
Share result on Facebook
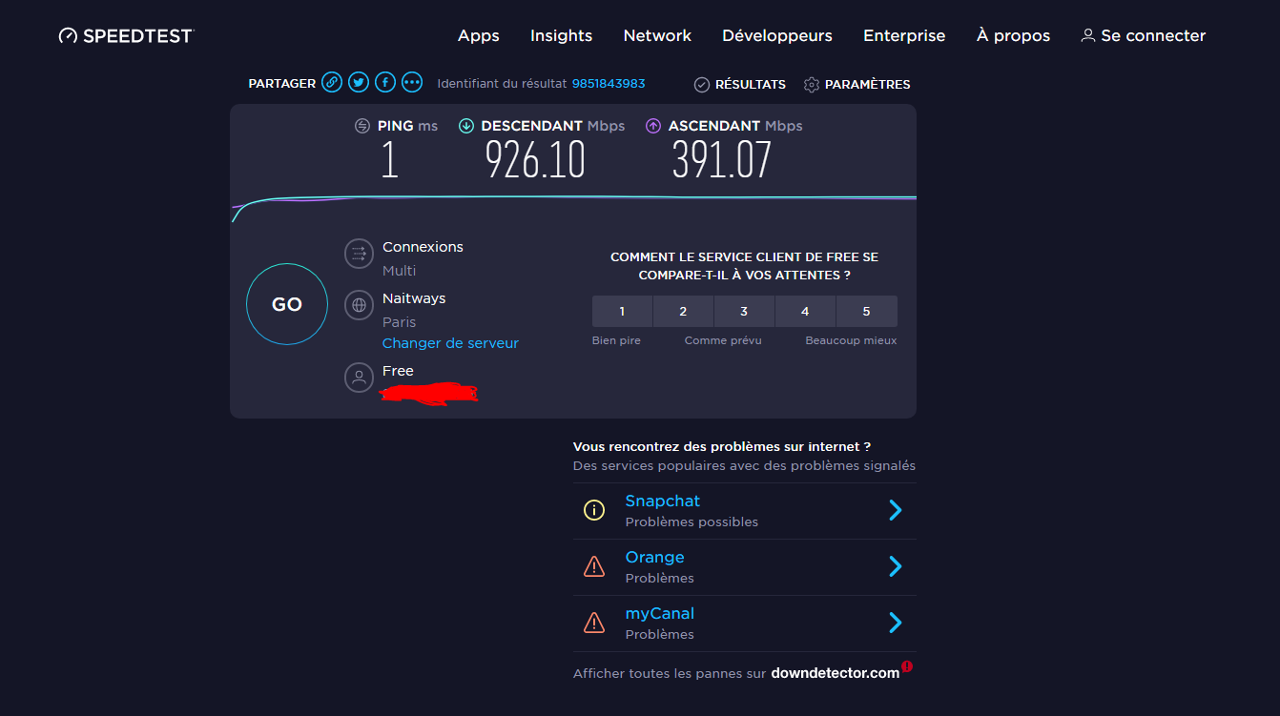385,83
